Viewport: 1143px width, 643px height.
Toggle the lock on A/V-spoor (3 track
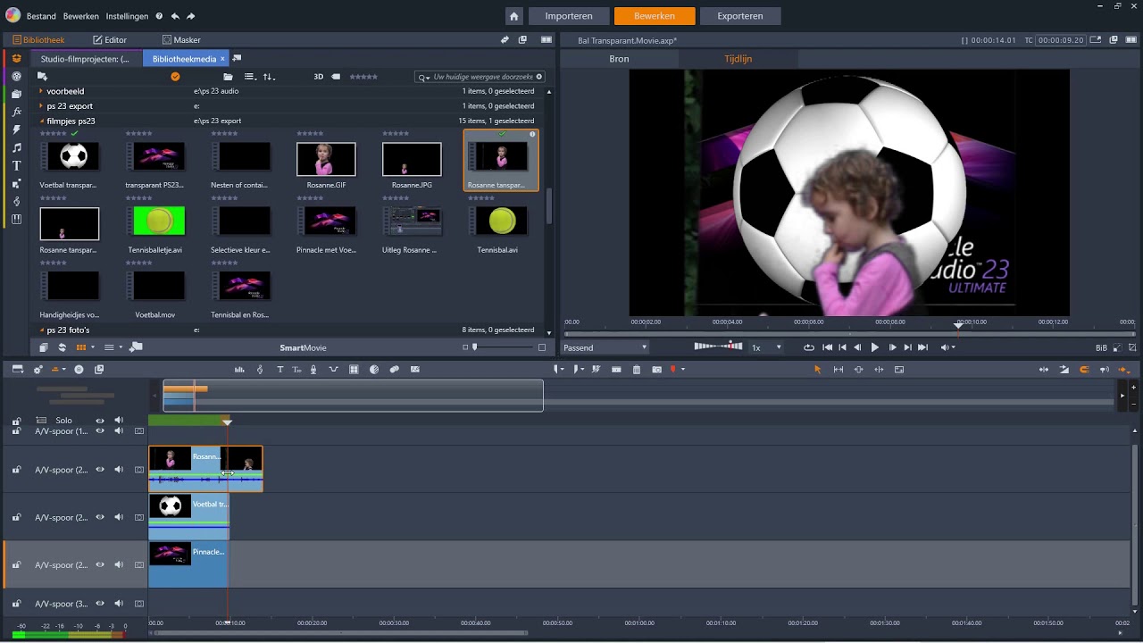(x=16, y=604)
